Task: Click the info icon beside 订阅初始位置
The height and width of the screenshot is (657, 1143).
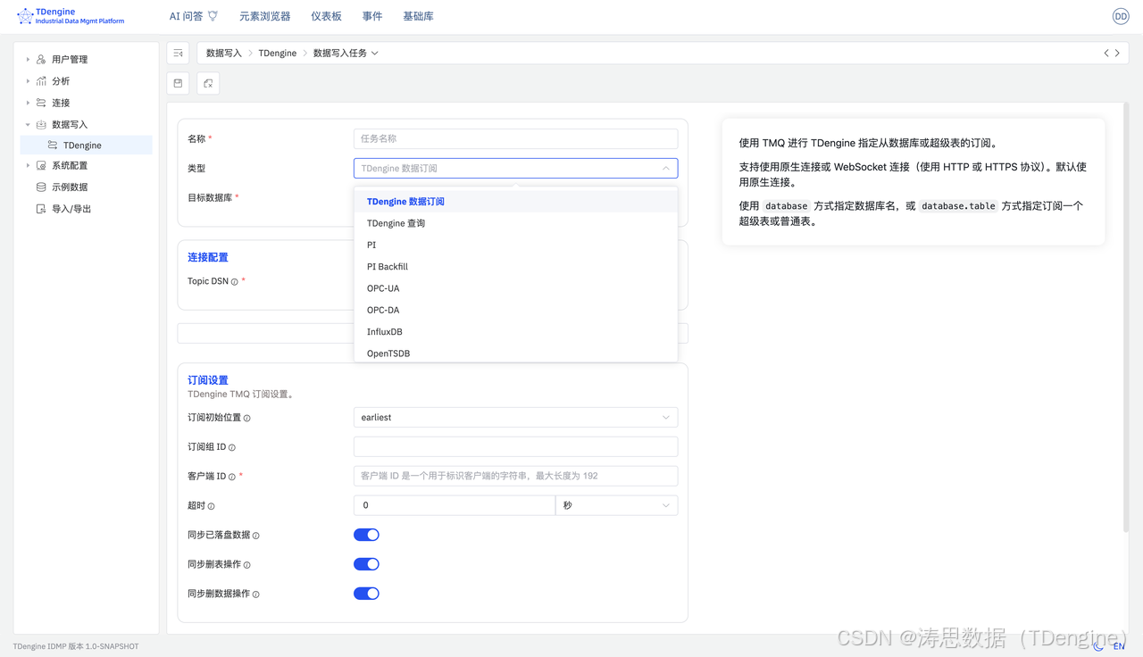Action: click(247, 418)
